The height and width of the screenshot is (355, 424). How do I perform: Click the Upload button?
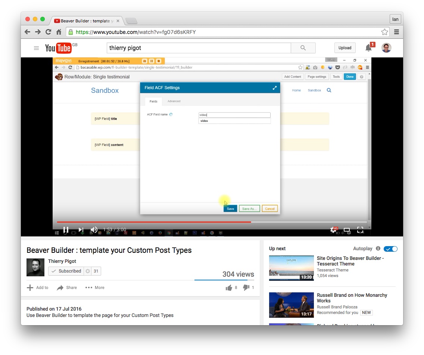pos(345,48)
